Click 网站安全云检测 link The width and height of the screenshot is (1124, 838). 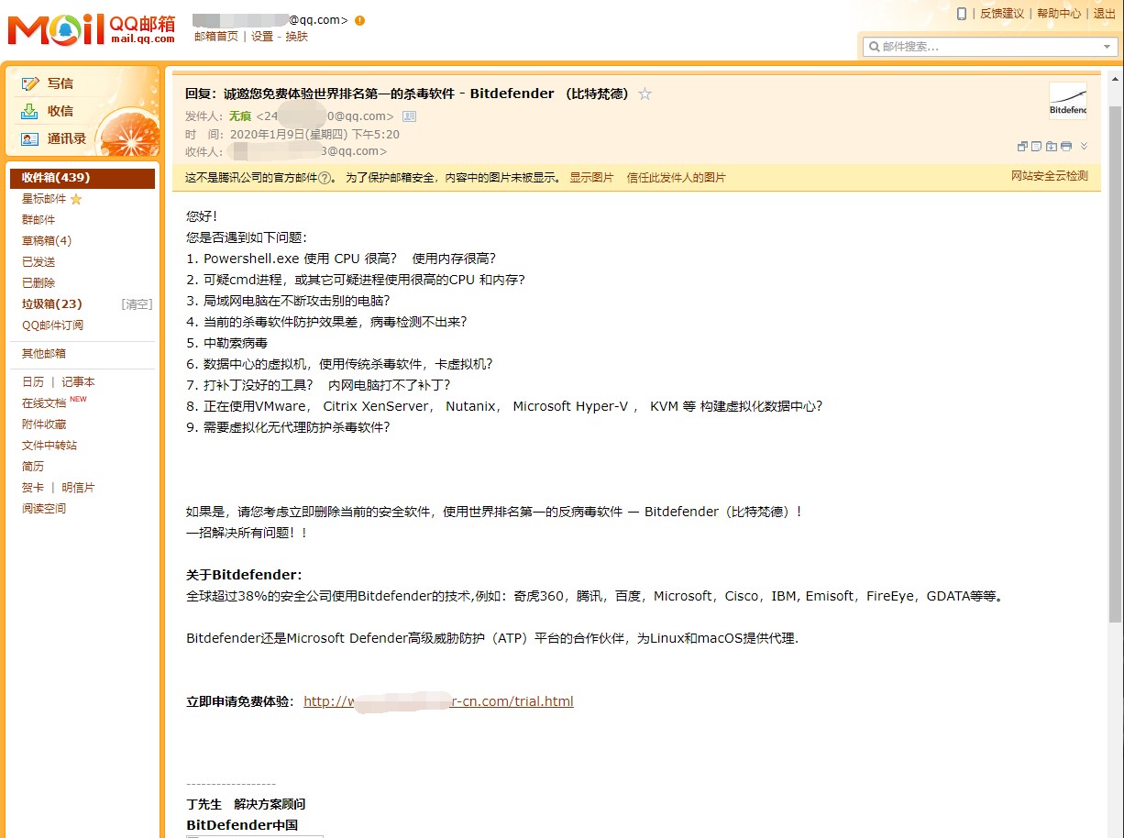1050,176
